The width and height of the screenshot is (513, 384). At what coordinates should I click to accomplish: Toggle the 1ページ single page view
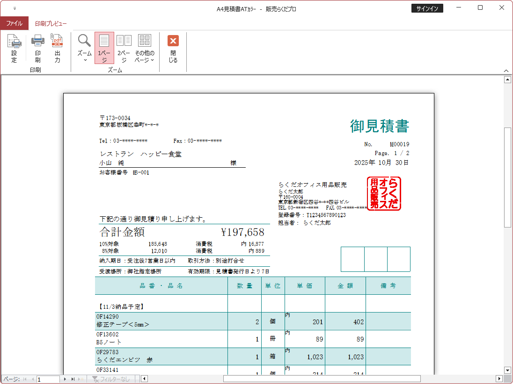click(x=104, y=48)
